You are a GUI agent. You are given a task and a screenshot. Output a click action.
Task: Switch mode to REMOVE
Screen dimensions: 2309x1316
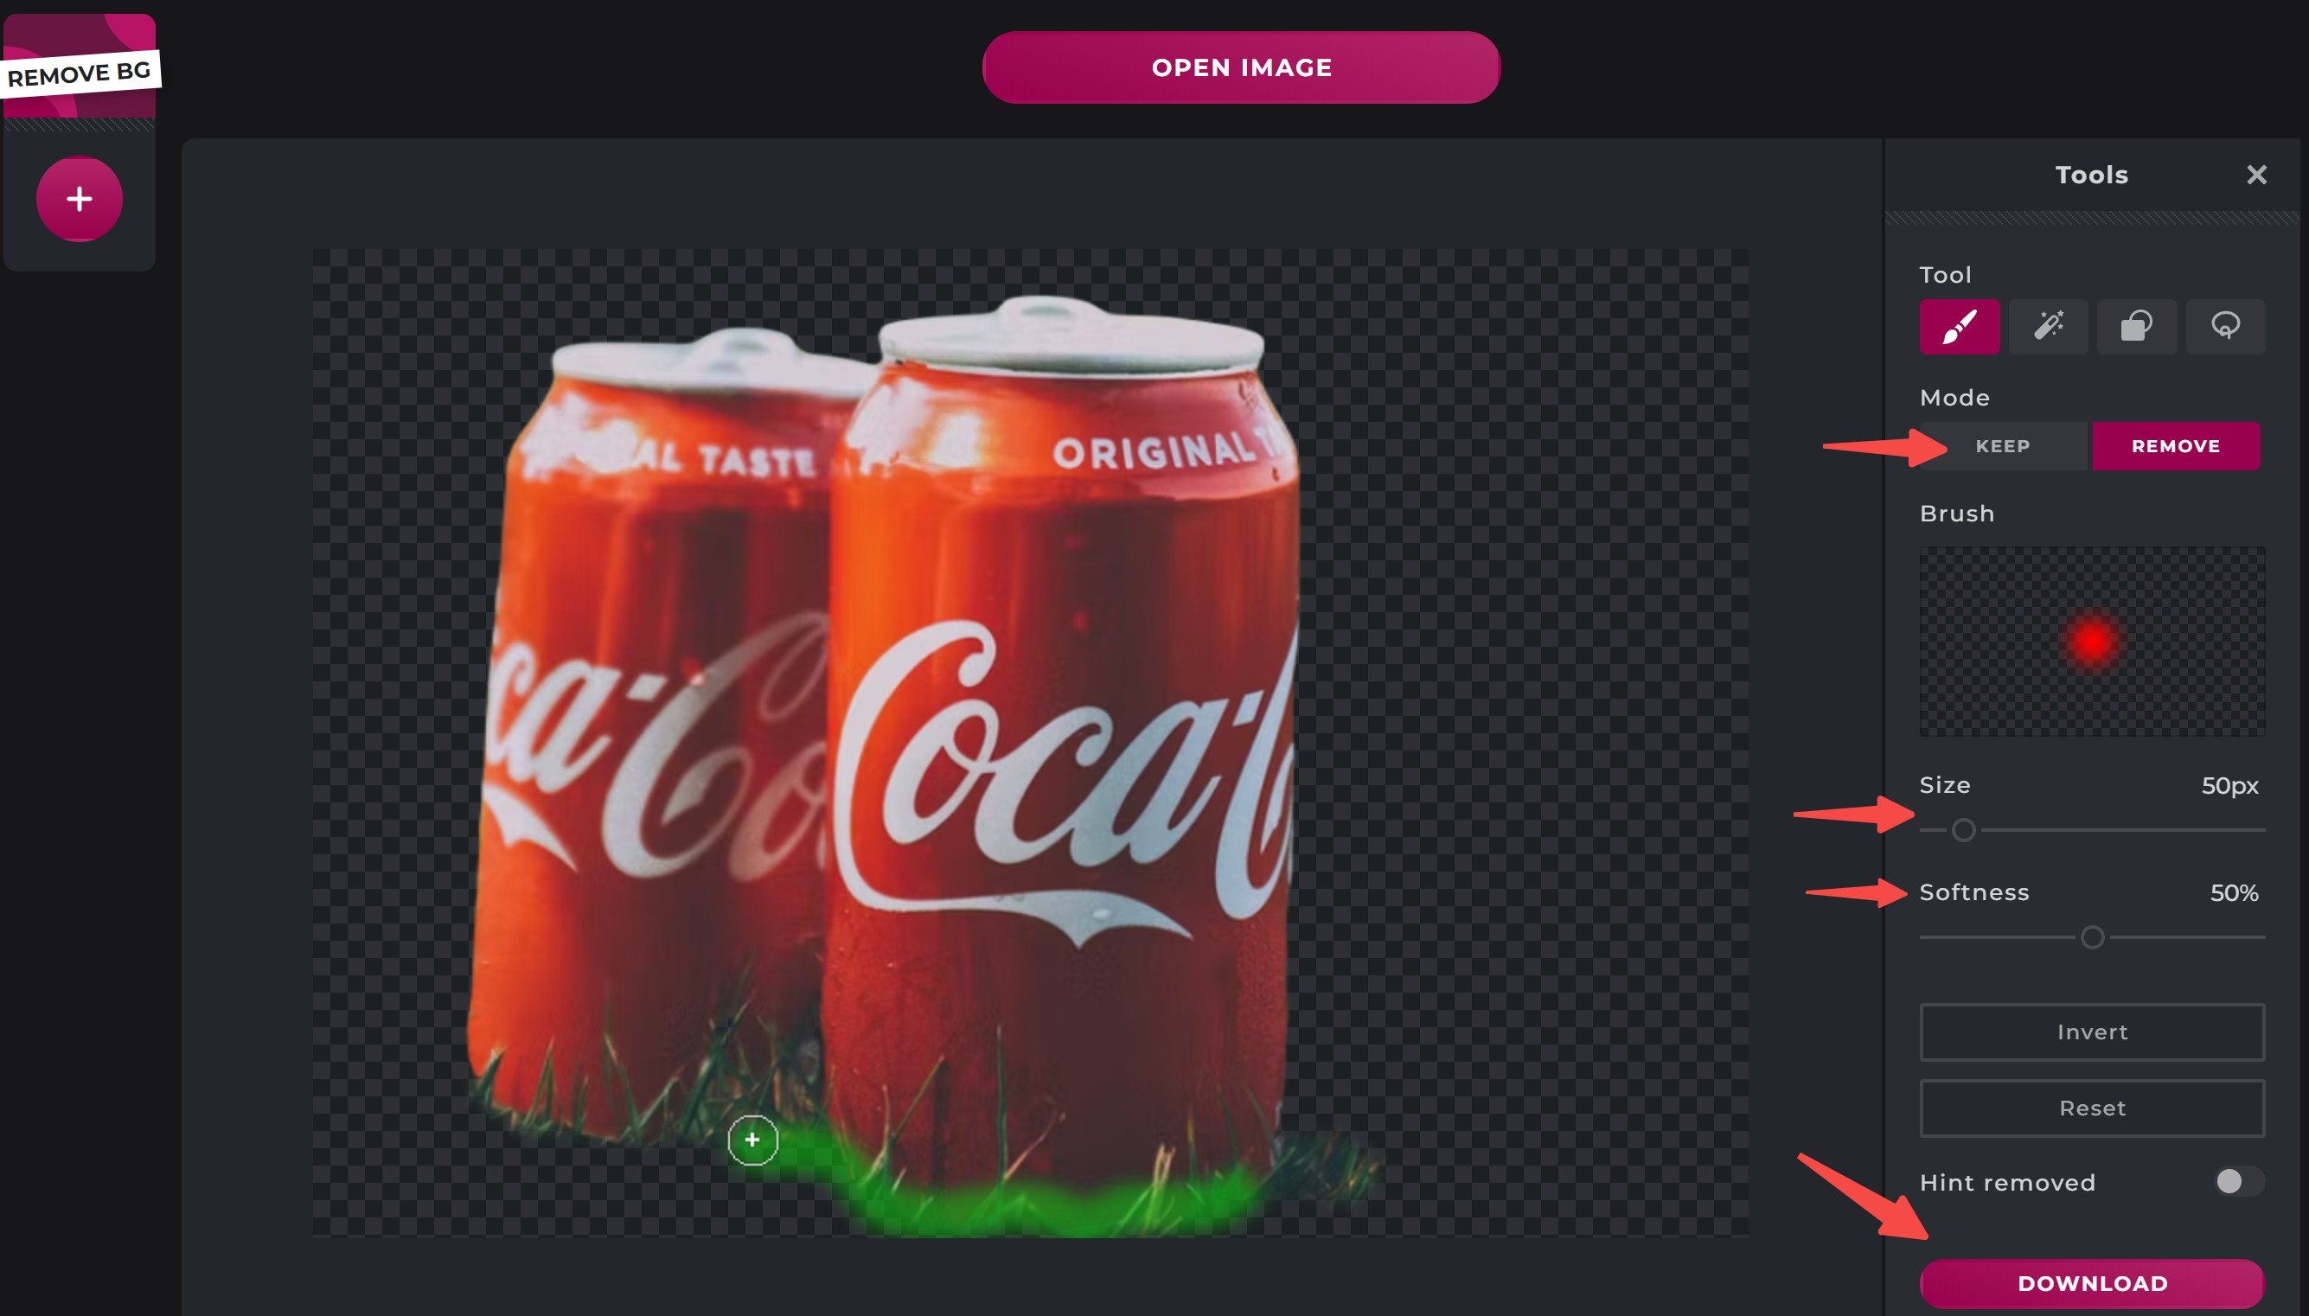click(x=2175, y=445)
